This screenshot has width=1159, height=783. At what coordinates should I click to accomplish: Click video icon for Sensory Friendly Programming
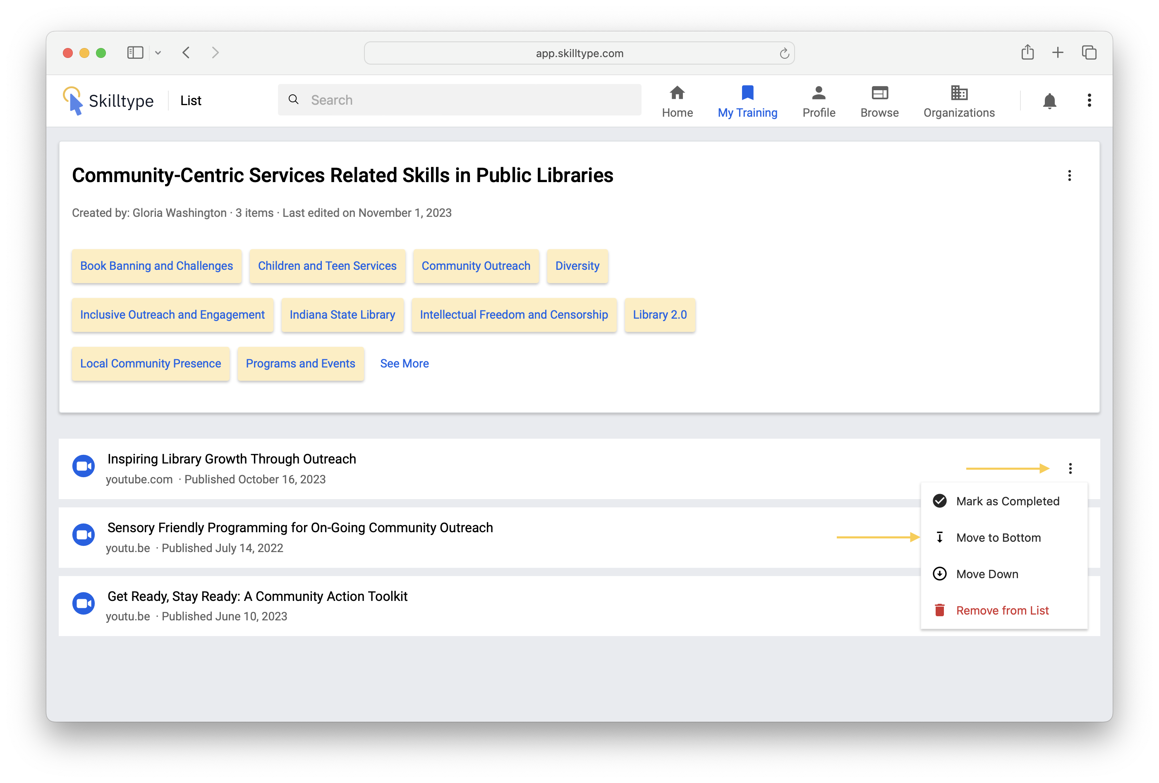pyautogui.click(x=83, y=534)
